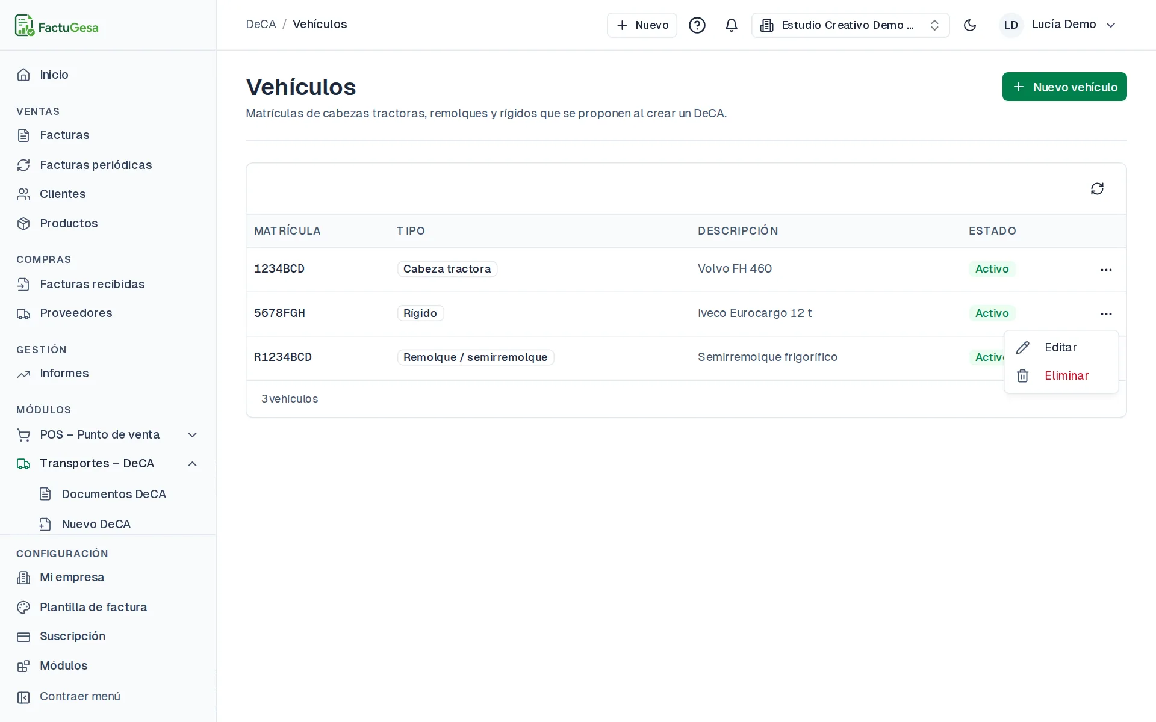Open the Lucía Demo user menu

coord(1058,25)
